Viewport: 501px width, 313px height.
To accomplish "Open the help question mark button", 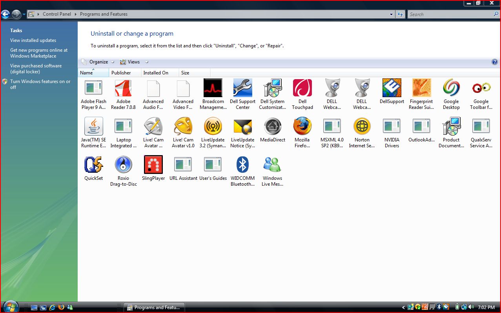I will [494, 62].
